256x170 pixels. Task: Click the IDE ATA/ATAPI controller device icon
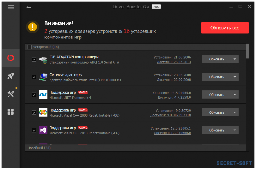tap(43, 59)
